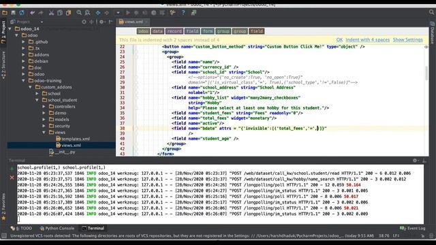
Task: Open Replace icon next to Find
Action: click(x=88, y=13)
